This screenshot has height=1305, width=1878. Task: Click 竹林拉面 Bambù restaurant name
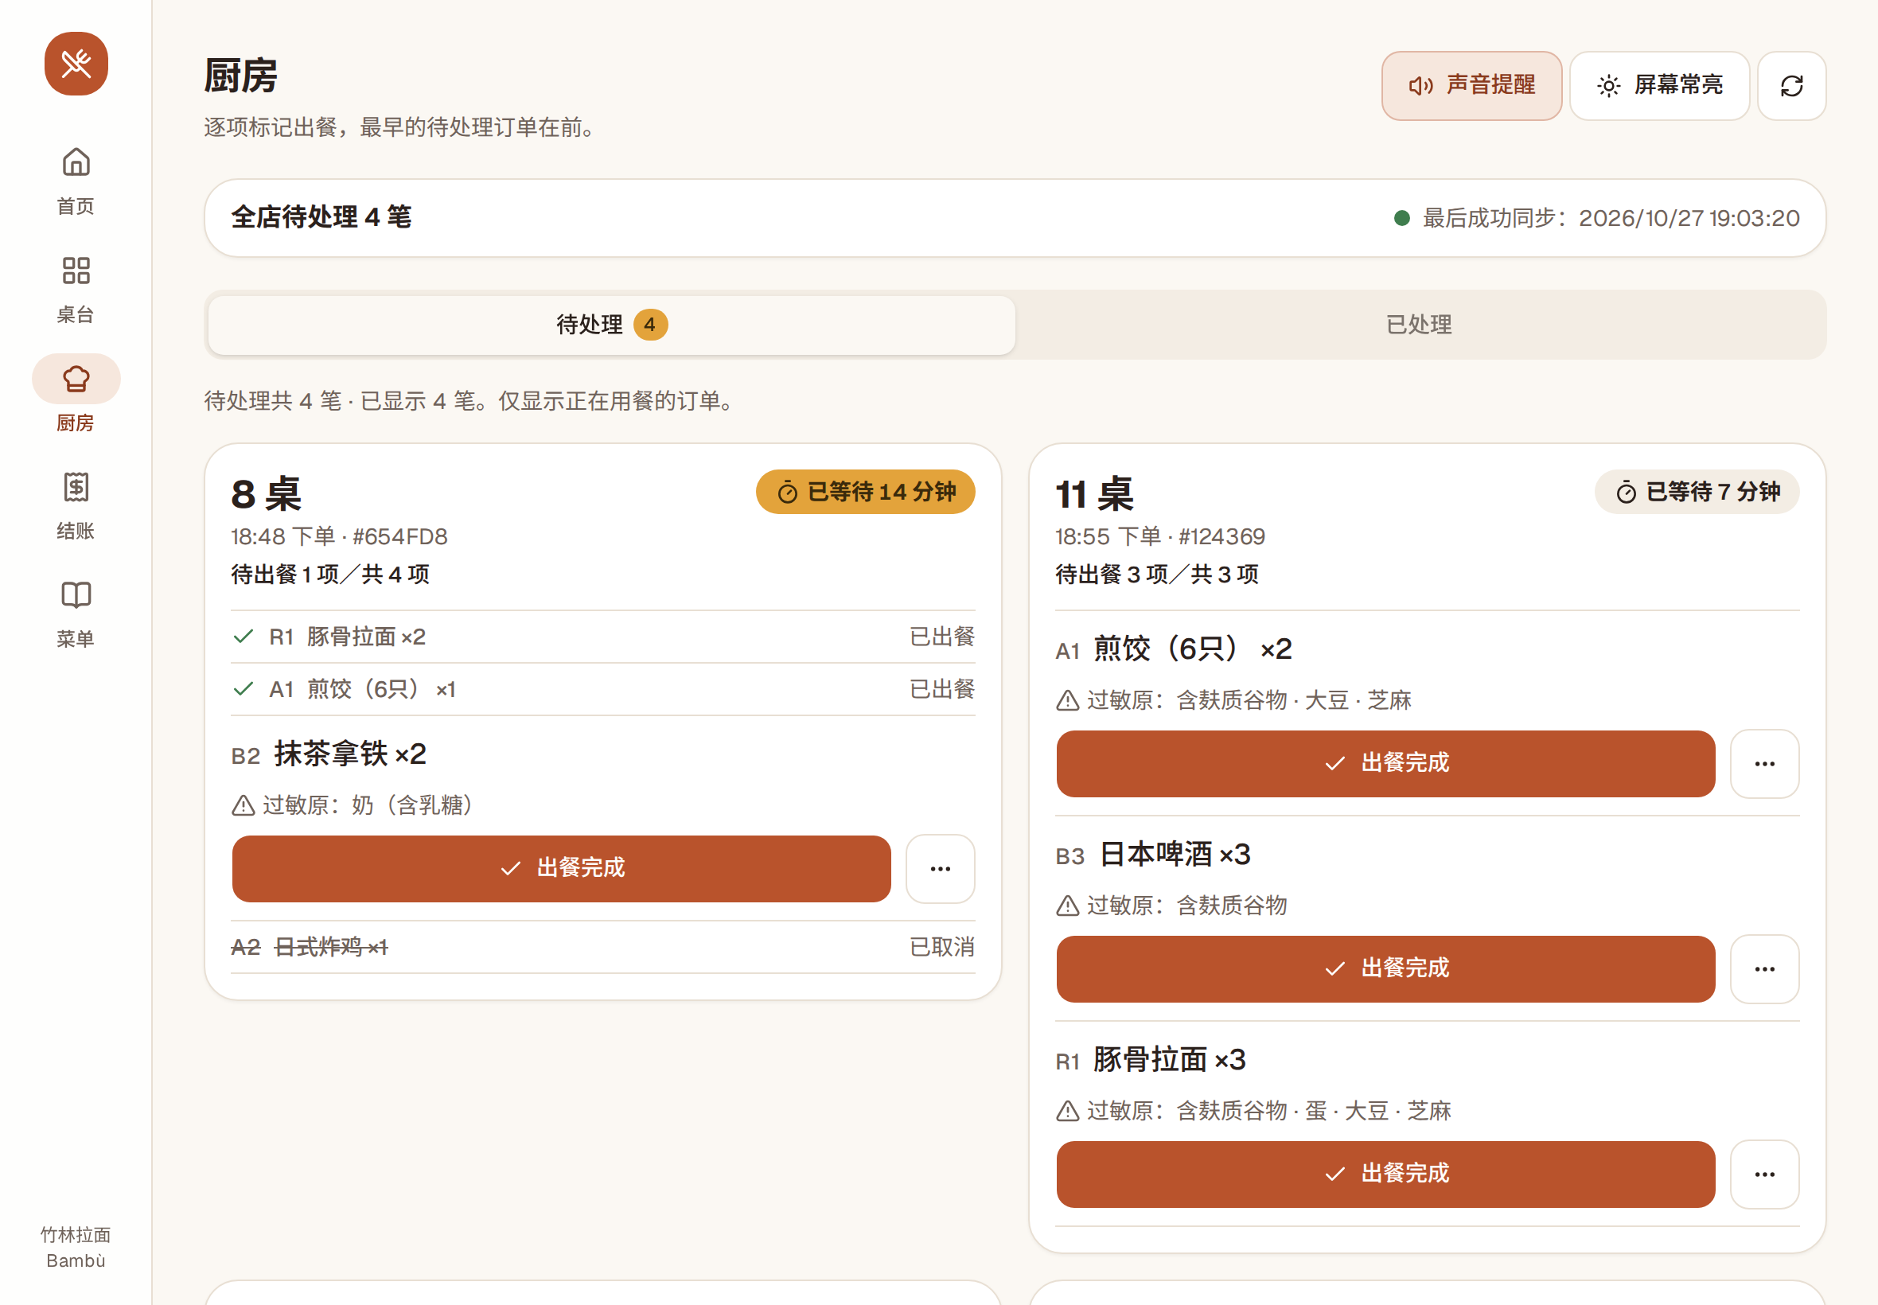pyautogui.click(x=76, y=1247)
